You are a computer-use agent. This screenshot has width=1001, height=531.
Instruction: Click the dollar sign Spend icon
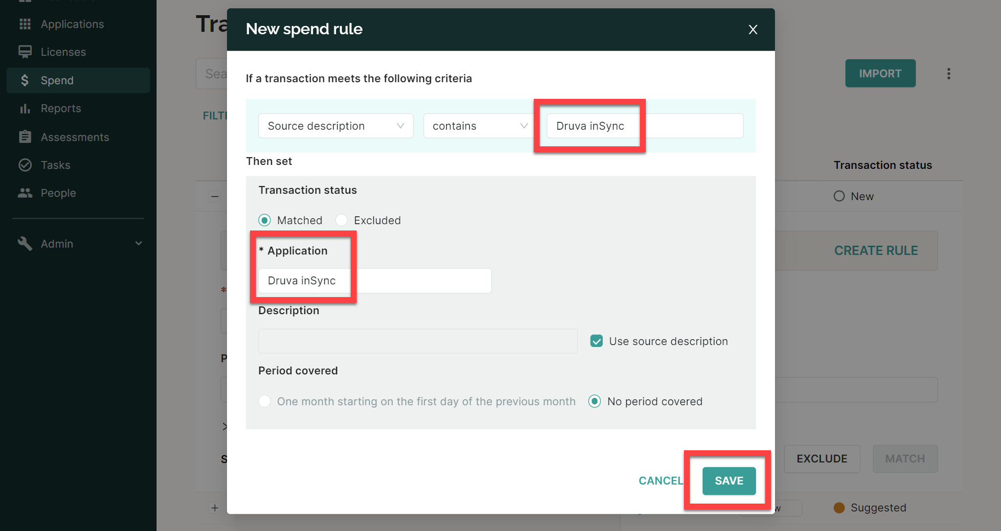[x=25, y=80]
